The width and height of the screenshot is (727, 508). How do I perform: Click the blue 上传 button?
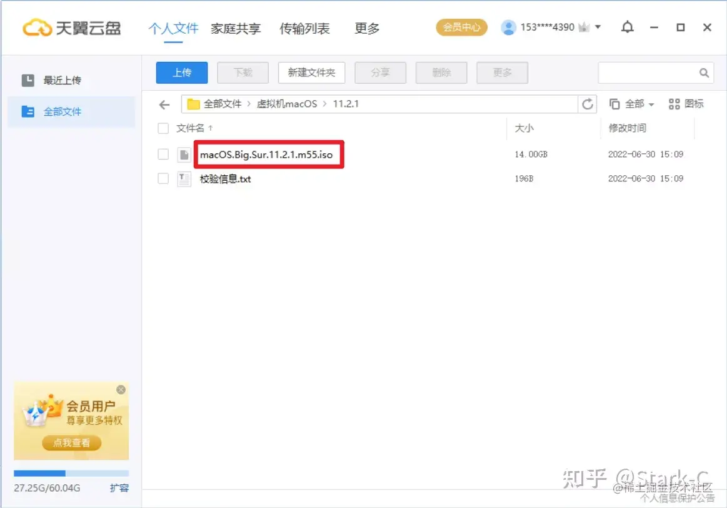point(182,73)
